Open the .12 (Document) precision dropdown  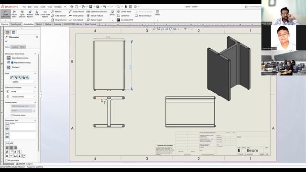(23, 97)
